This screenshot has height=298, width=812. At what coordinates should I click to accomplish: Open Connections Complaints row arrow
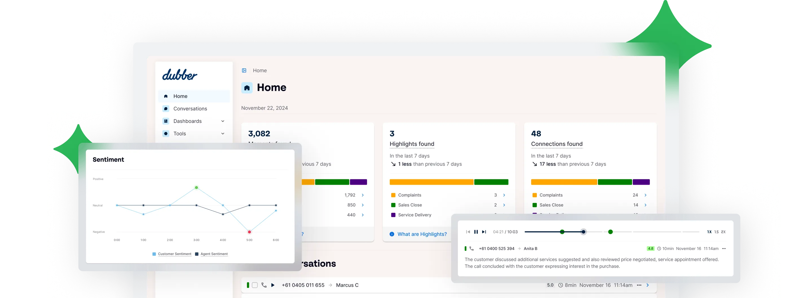click(x=646, y=195)
